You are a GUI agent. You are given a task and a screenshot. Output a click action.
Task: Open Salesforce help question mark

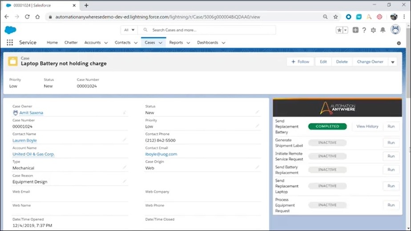coord(364,30)
